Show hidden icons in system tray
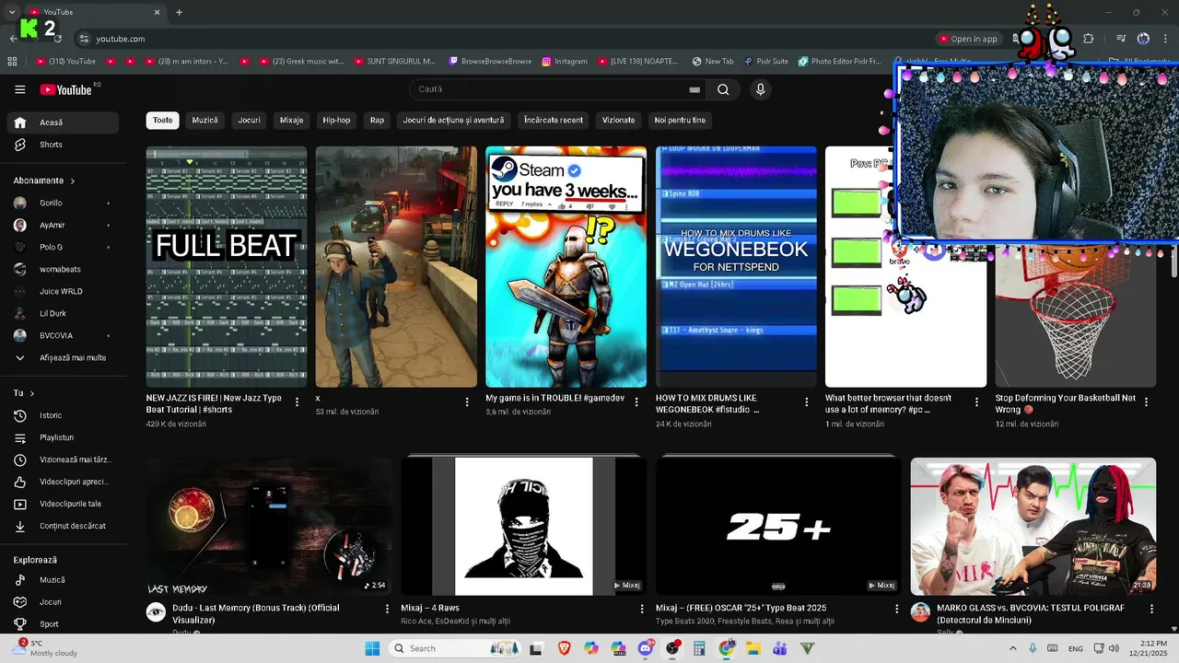 tap(1012, 648)
